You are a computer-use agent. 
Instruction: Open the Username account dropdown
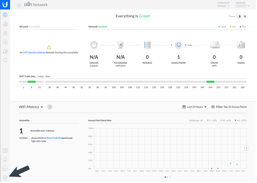coord(242,6)
